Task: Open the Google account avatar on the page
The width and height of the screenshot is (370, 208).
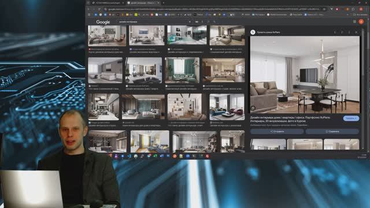Action: pos(361,21)
